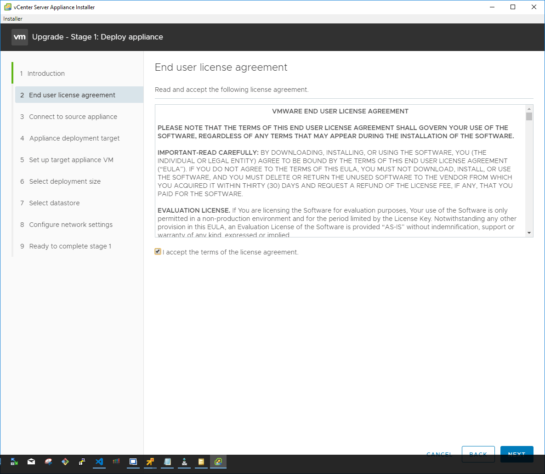The height and width of the screenshot is (474, 545).
Task: Switch to the blue window app in taskbar
Action: (x=133, y=462)
